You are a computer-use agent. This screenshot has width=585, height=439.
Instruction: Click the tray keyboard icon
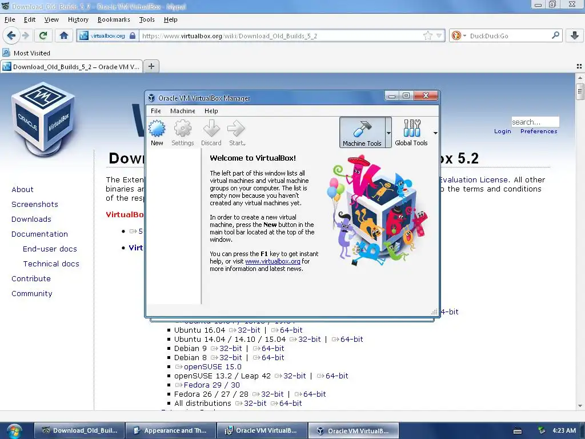pos(518,431)
